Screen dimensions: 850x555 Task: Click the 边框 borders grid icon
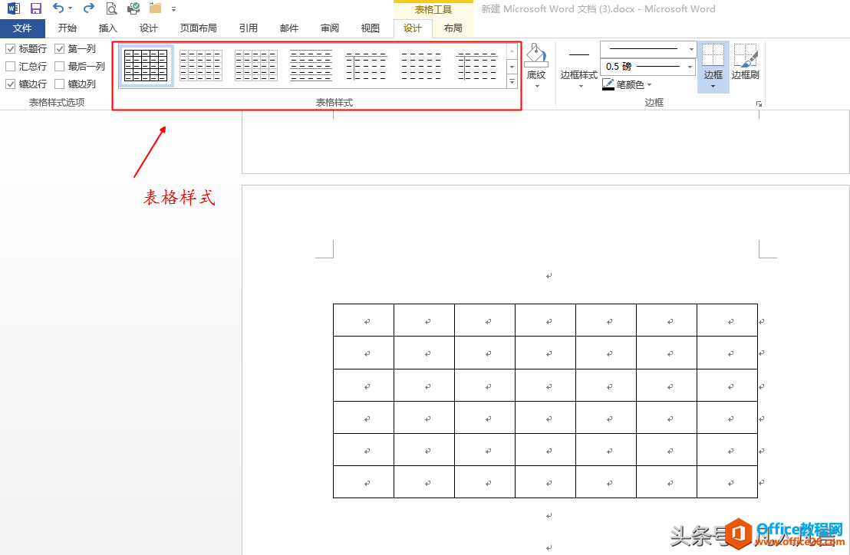(713, 55)
